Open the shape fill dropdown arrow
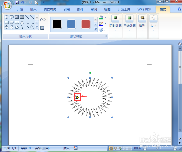This screenshot has height=152, width=182. [x=105, y=17]
